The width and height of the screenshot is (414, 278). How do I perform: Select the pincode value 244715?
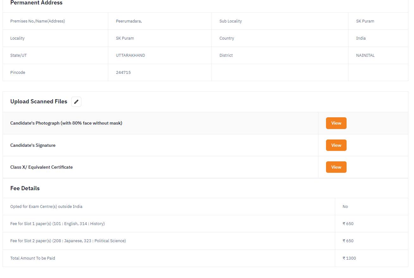[x=123, y=73]
